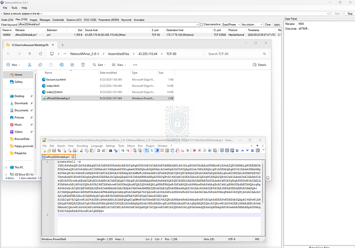
Task: Click Apply filter button
Action: tap(277, 24)
